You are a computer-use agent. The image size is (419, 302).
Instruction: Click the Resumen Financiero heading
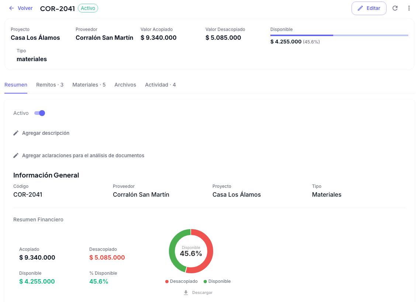[x=38, y=220]
